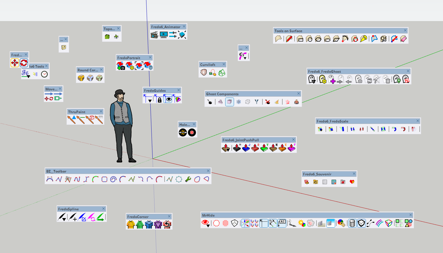Image resolution: width=443 pixels, height=253 pixels.
Task: Click the color palette tag icon in MrHide
Action: click(x=341, y=223)
